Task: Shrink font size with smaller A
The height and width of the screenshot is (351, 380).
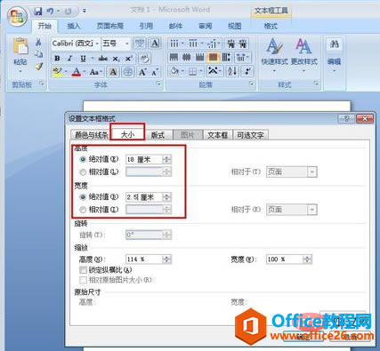Action: [x=155, y=72]
